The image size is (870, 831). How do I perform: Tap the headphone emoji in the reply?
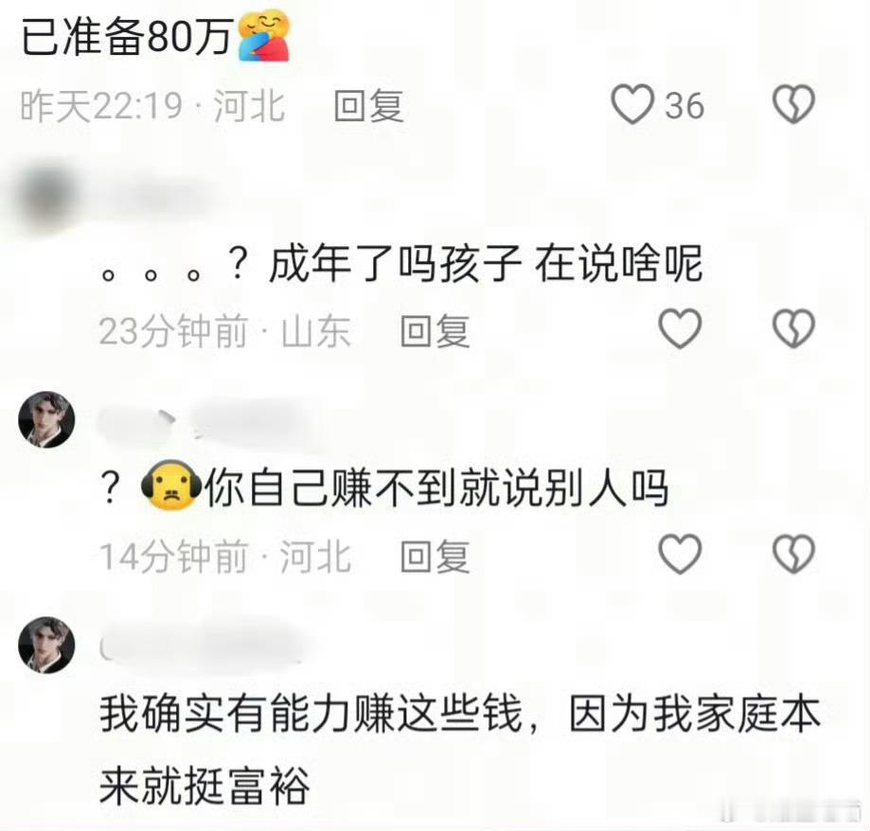coord(171,486)
